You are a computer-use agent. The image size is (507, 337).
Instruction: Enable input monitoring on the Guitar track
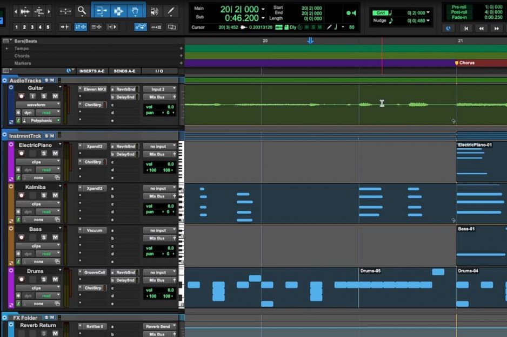click(x=32, y=95)
